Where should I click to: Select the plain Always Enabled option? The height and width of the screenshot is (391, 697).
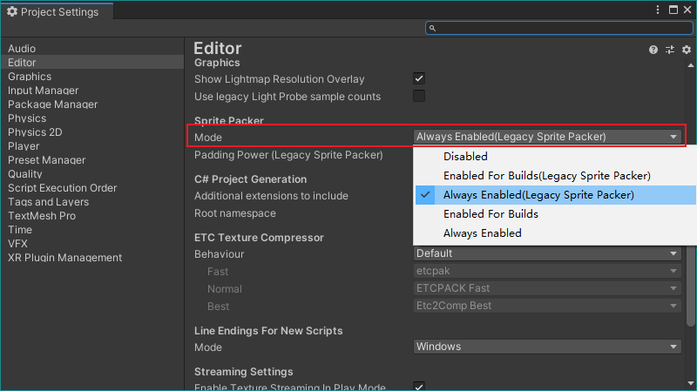[x=482, y=233]
